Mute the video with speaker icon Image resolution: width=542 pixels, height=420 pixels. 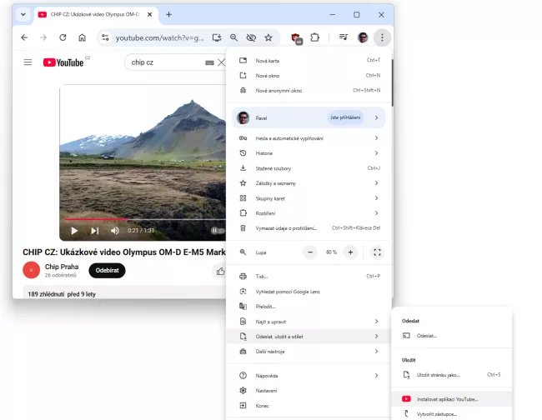pyautogui.click(x=114, y=231)
